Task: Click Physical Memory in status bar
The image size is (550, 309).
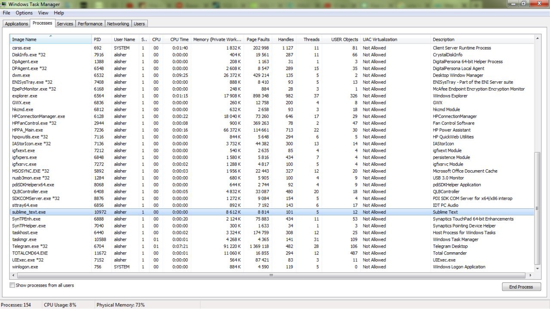Action: [120, 305]
